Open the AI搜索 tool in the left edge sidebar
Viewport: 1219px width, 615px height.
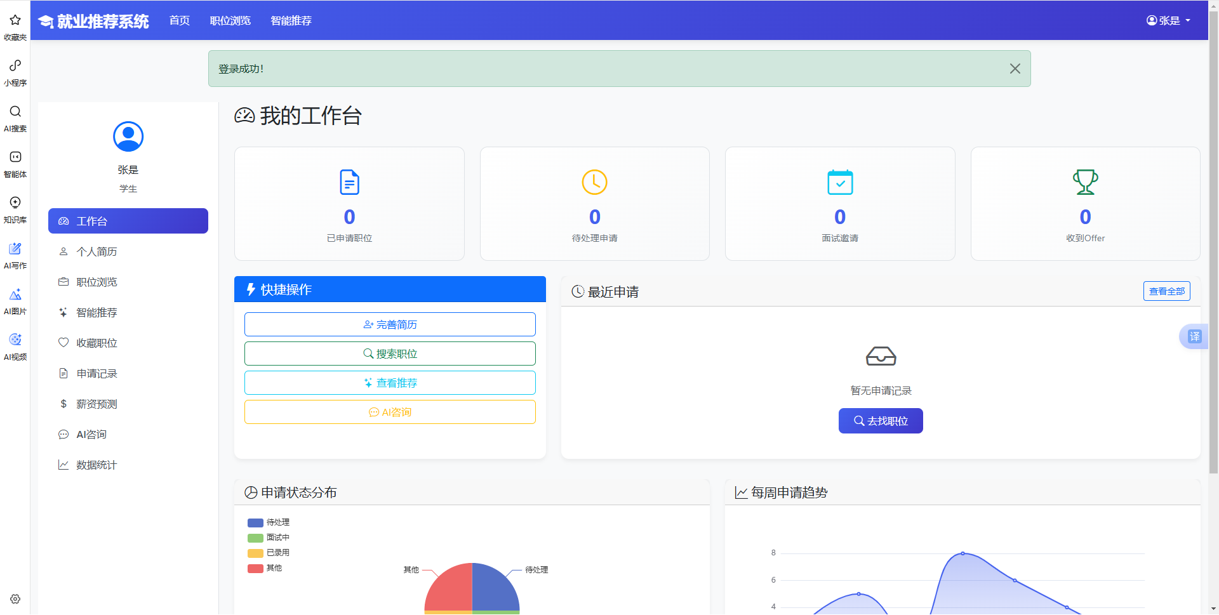(15, 117)
